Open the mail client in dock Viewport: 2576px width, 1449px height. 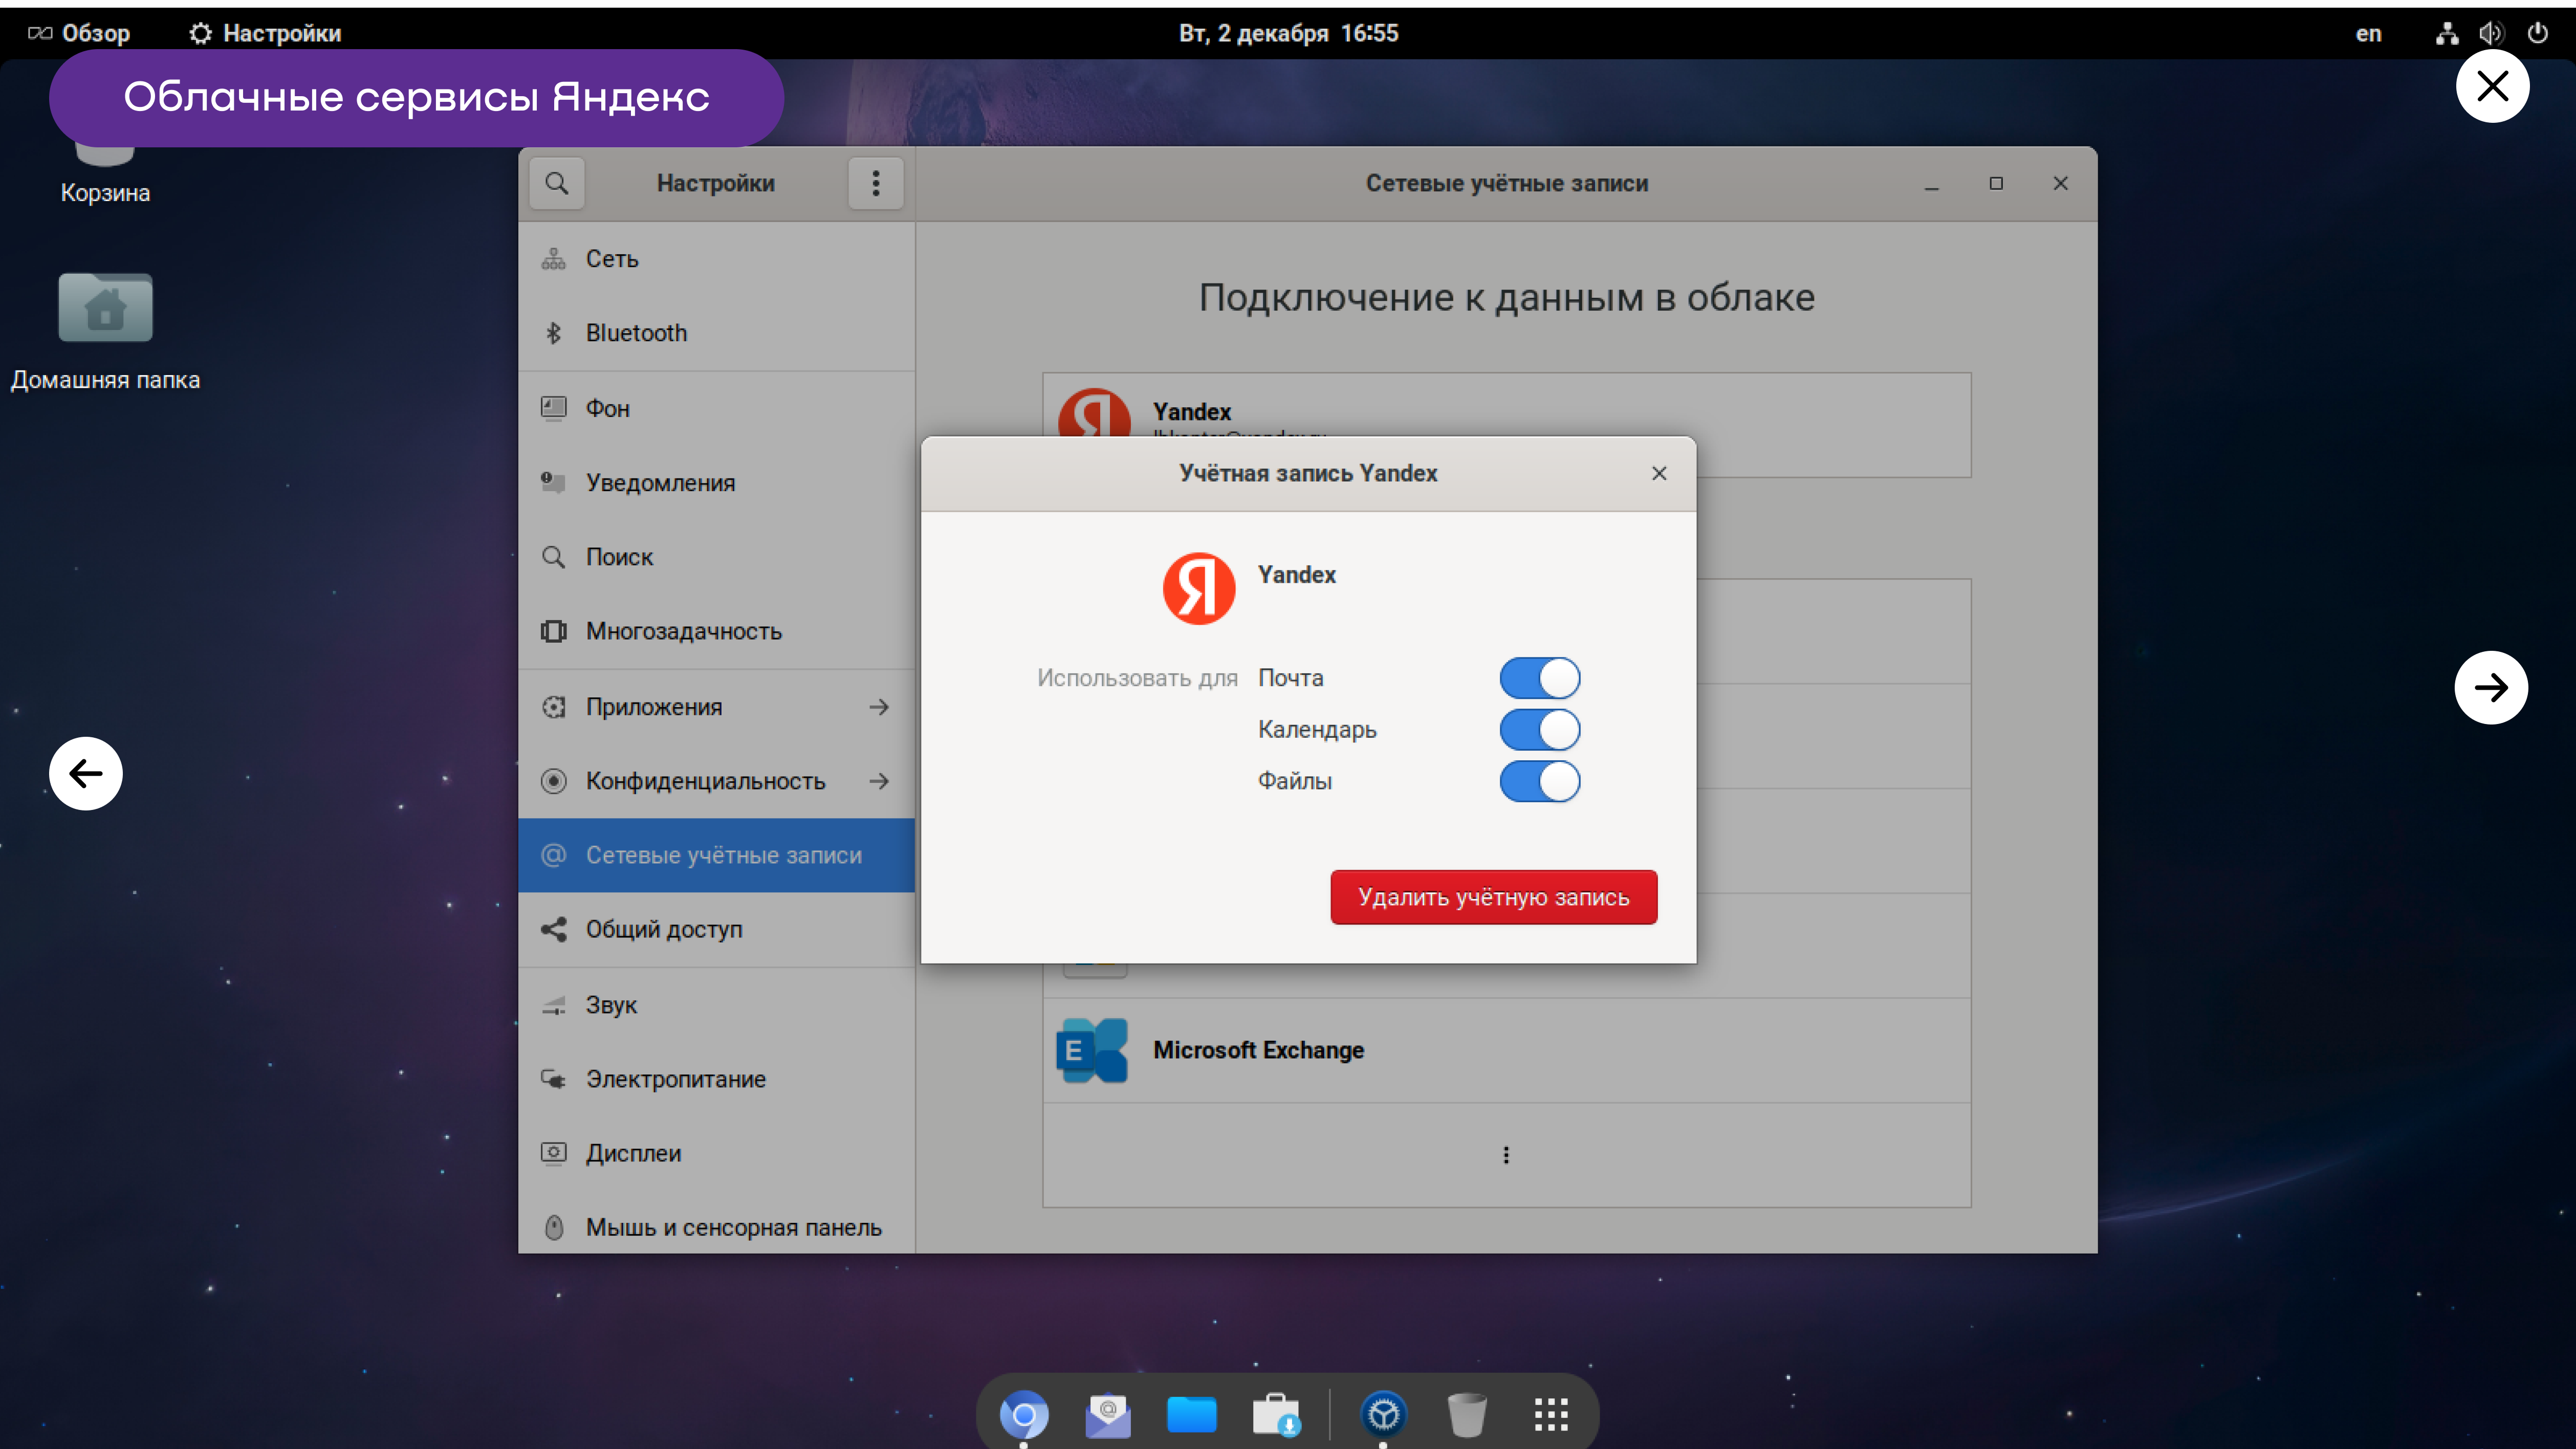[1107, 1414]
